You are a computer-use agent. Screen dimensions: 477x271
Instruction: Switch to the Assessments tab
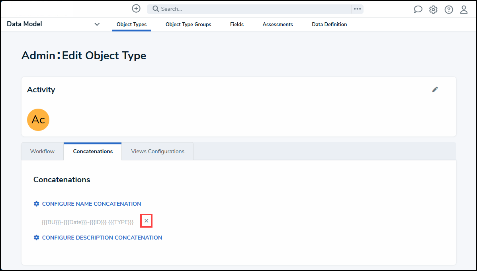[278, 24]
